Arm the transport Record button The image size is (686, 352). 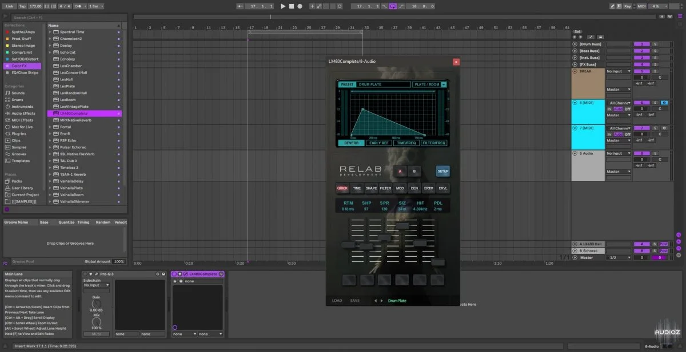pos(300,6)
